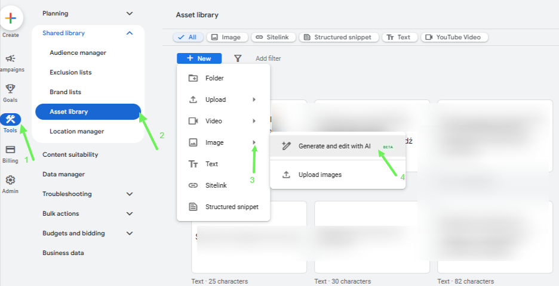Click the Create plus icon
559x286 pixels.
point(11,18)
